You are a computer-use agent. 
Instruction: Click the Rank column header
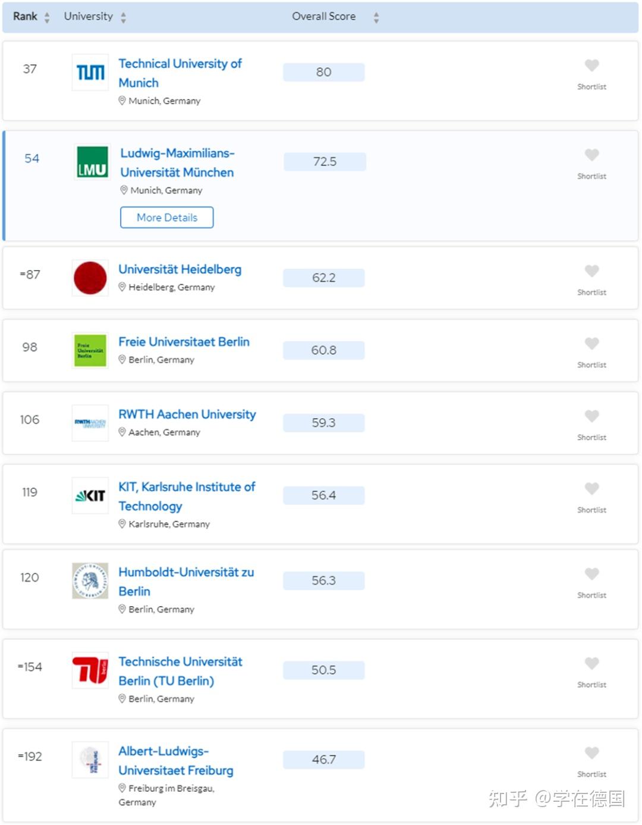pyautogui.click(x=25, y=17)
